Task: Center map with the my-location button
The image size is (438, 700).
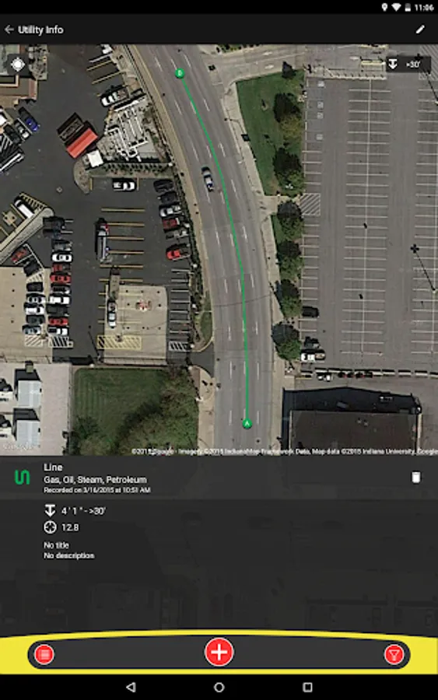Action: [18, 65]
